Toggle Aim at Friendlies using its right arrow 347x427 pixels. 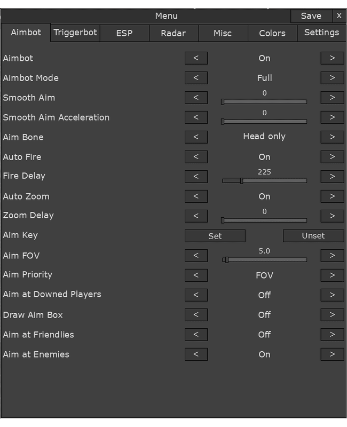[x=332, y=335]
